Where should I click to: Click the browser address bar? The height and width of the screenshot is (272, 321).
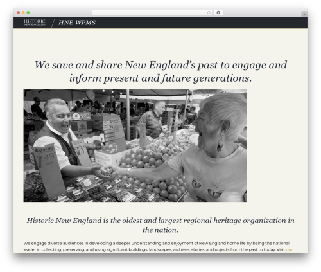coord(152,12)
